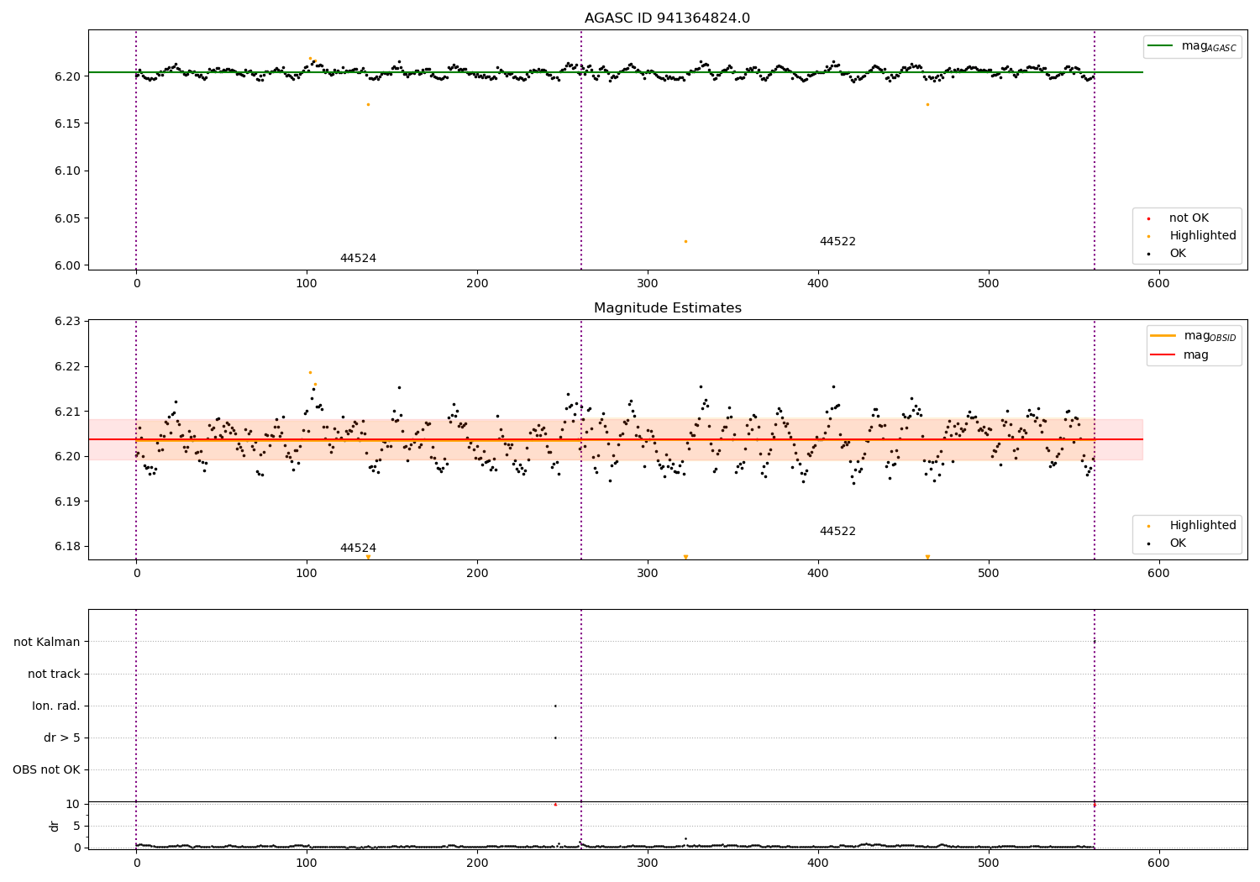Click the 6.18 y-axis tick label
This screenshot has height=882, width=1260.
(x=67, y=547)
